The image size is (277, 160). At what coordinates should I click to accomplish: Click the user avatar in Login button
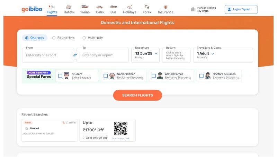point(229,9)
